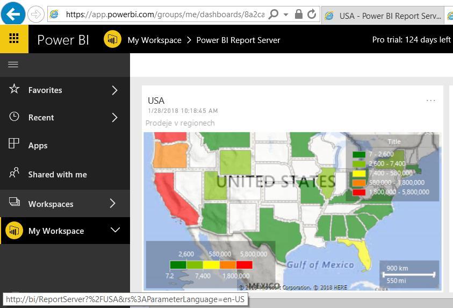This screenshot has height=308, width=453.
Task: Click orange Oregon on the map
Action: (x=170, y=155)
